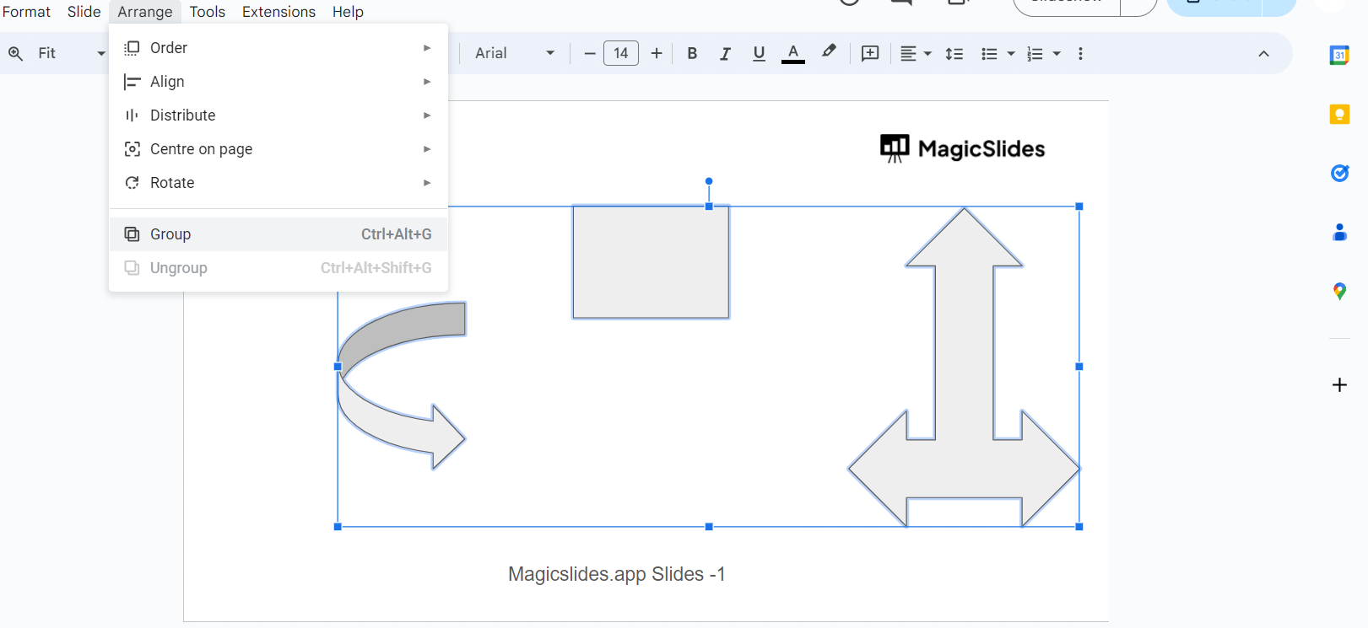Screen dimensions: 1368x628
Task: Apply a bulleted list
Action: point(989,53)
